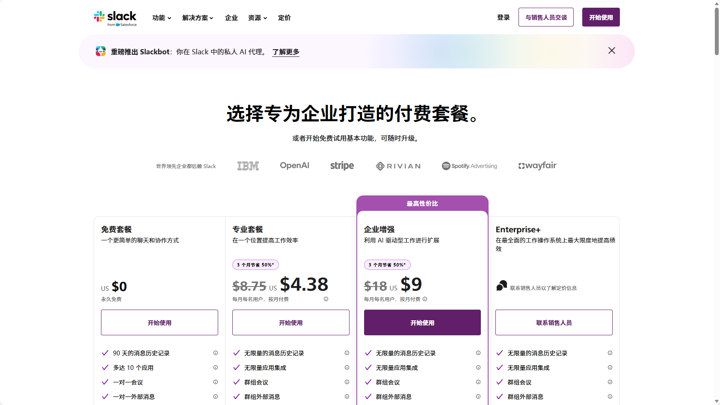The width and height of the screenshot is (720, 405).
Task: Expand the 解决方案 dropdown menu
Action: [x=198, y=18]
